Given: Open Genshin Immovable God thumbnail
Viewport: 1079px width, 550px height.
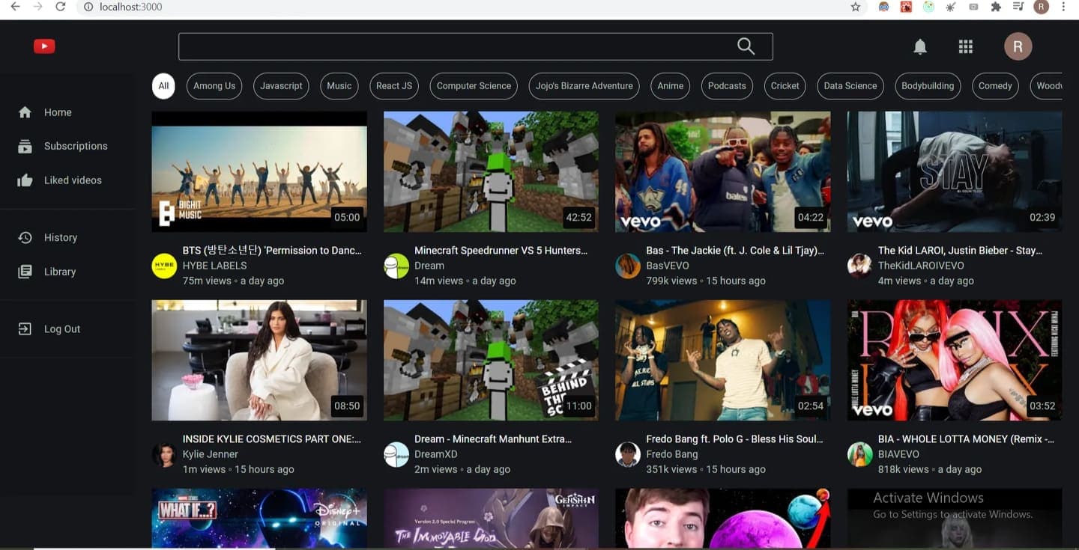Looking at the screenshot, I should tap(491, 519).
